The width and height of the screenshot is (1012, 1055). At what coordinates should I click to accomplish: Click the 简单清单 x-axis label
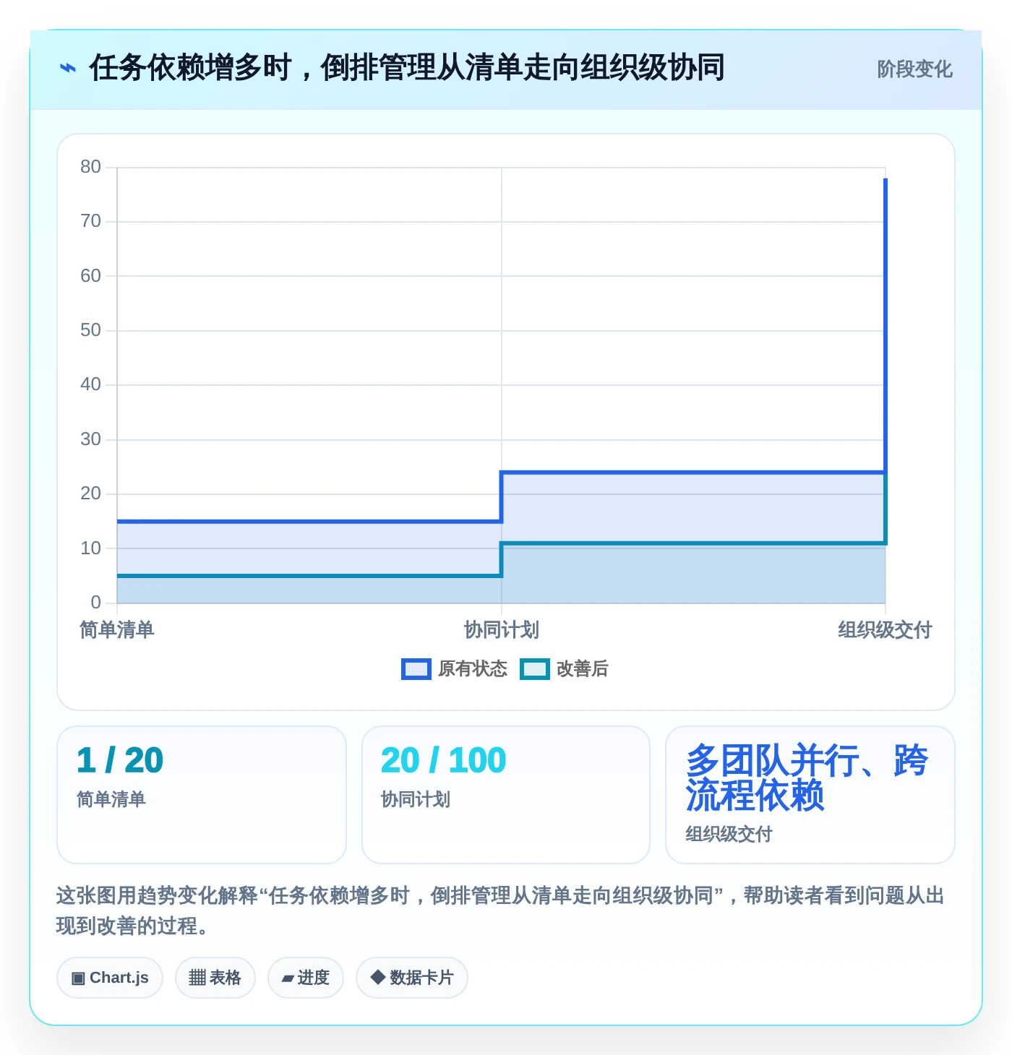tap(117, 630)
